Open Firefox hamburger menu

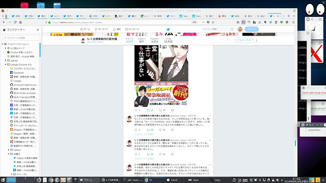pyautogui.click(x=293, y=22)
